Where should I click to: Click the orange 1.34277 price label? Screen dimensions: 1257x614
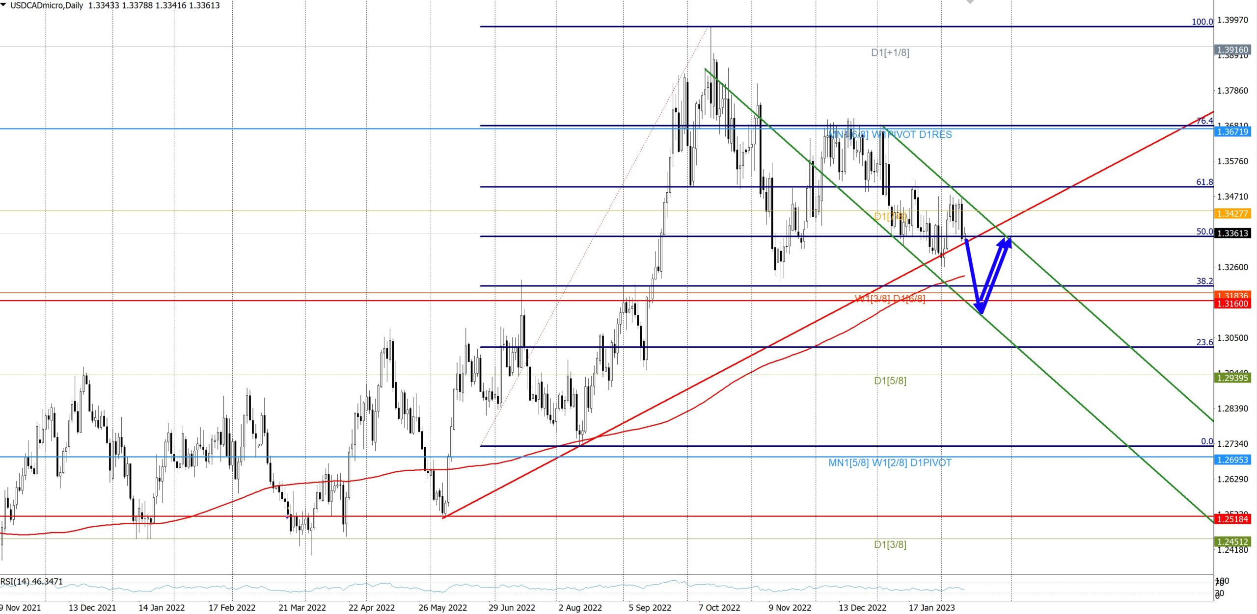1232,214
